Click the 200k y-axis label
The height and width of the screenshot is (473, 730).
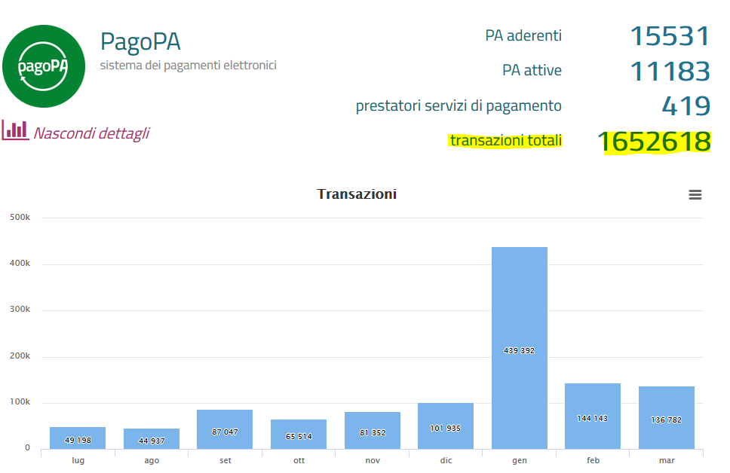click(x=20, y=356)
